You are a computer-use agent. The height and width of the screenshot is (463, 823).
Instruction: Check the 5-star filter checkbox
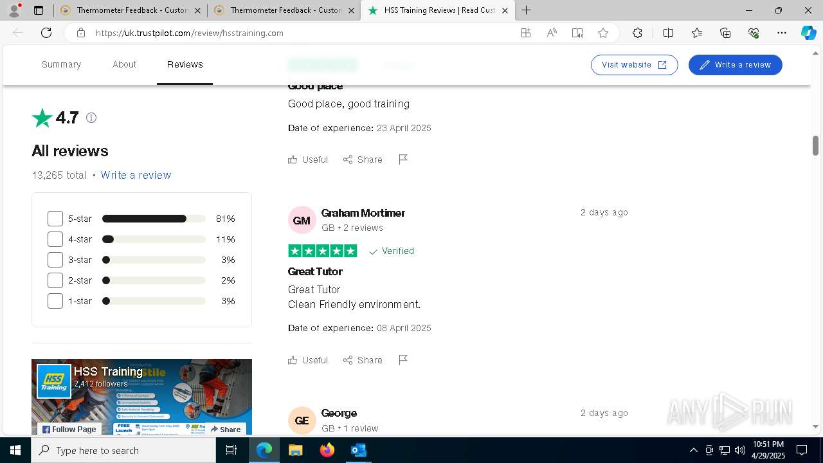click(55, 219)
